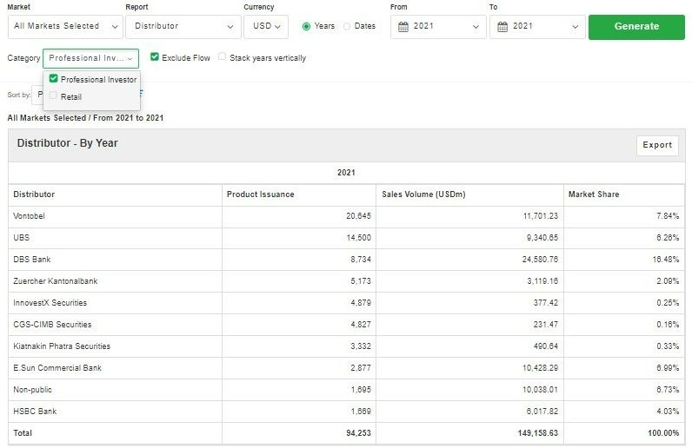Viewport: 692px width, 448px height.
Task: Click the calendar icon in To field
Action: (502, 27)
